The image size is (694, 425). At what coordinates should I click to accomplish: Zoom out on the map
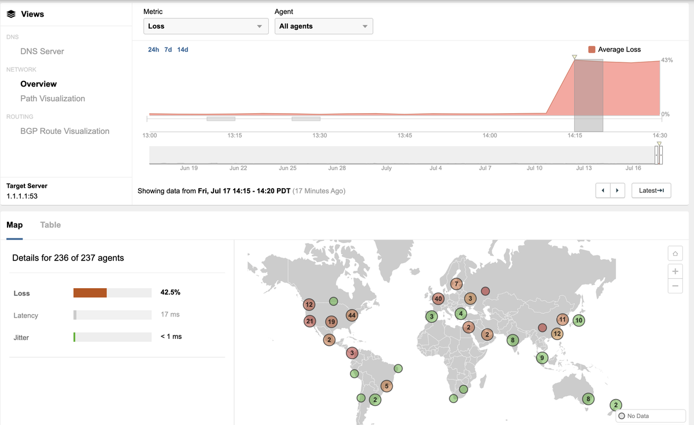[675, 286]
